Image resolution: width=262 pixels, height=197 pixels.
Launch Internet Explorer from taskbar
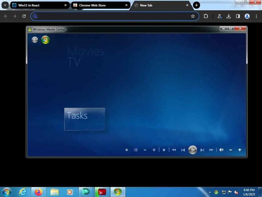click(x=23, y=192)
